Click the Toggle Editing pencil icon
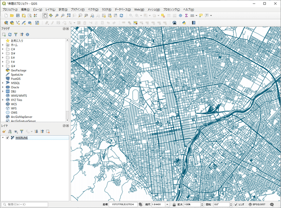Viewport: 281px width, 208px height. point(52,23)
